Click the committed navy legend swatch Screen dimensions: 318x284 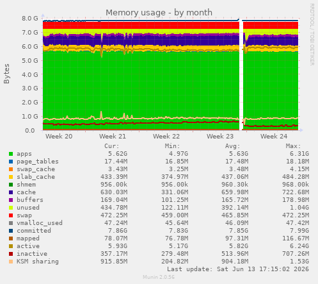11,231
